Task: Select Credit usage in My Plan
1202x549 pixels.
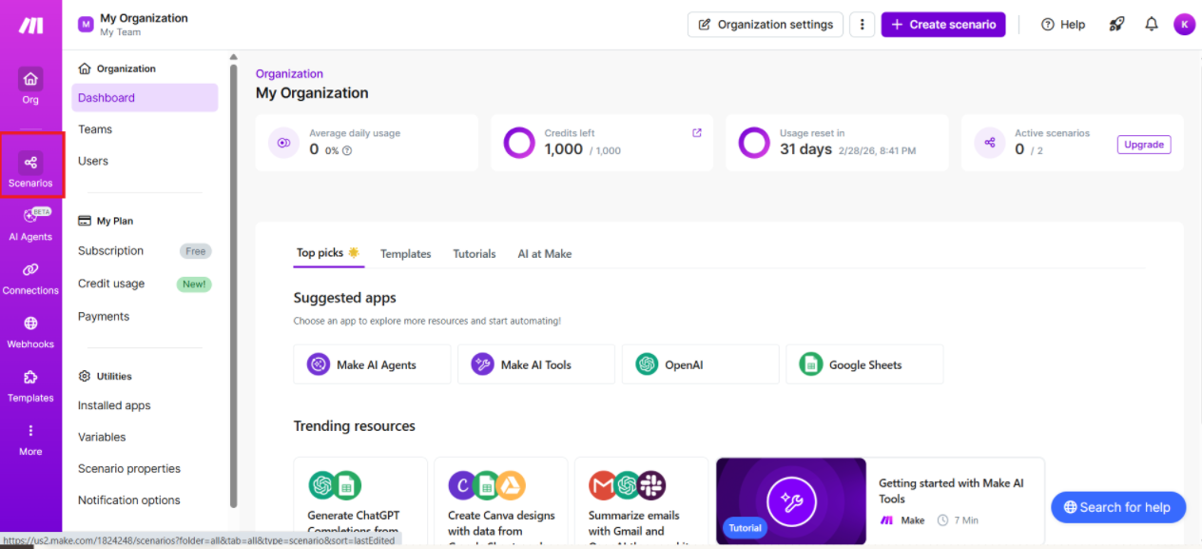Action: point(111,284)
